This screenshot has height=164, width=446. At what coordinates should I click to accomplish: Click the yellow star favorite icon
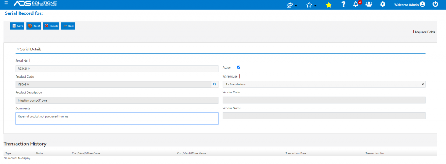pos(328,5)
